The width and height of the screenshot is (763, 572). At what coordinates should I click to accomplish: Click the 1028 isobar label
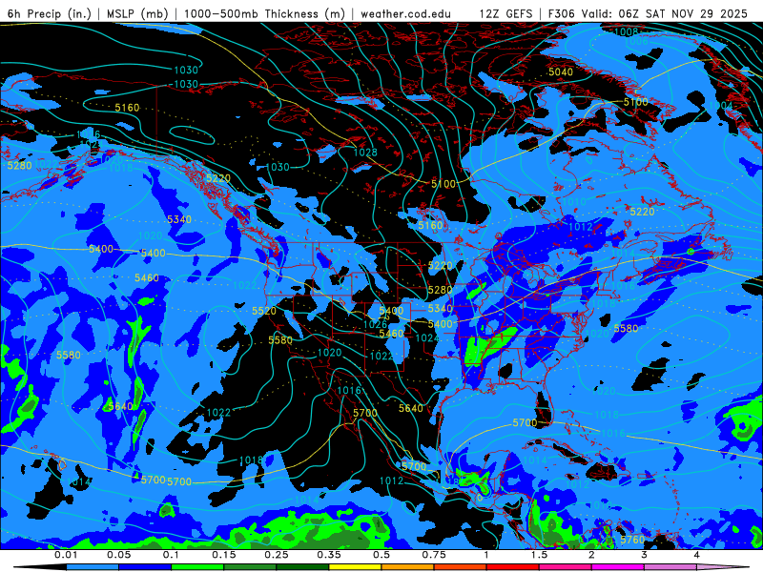[365, 153]
